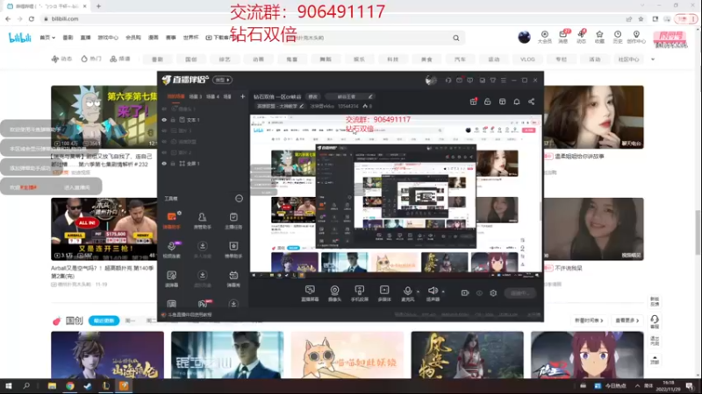
Task: Click the microphone icon in streaming toolbar
Action: coord(407,291)
